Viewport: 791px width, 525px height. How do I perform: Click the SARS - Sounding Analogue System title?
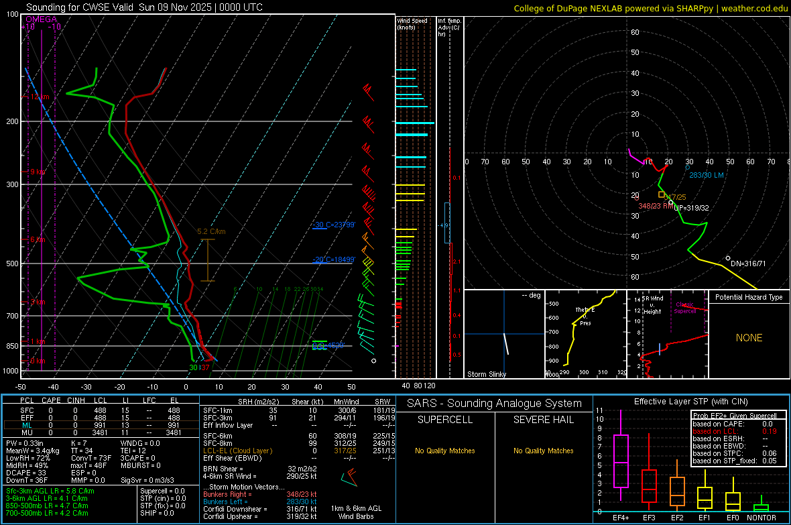(494, 404)
